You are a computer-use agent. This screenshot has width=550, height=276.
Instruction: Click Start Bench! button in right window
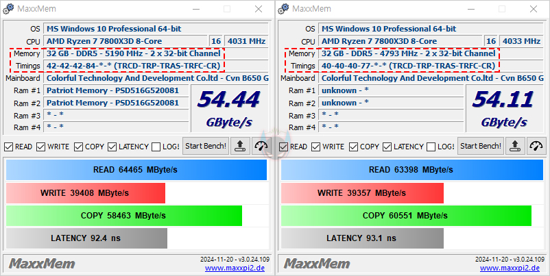click(481, 146)
